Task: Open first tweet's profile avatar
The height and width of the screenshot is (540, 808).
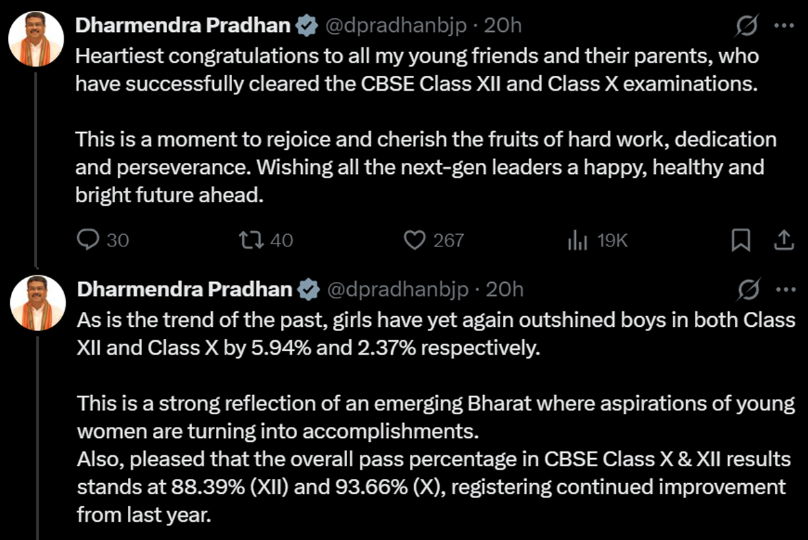Action: (36, 39)
